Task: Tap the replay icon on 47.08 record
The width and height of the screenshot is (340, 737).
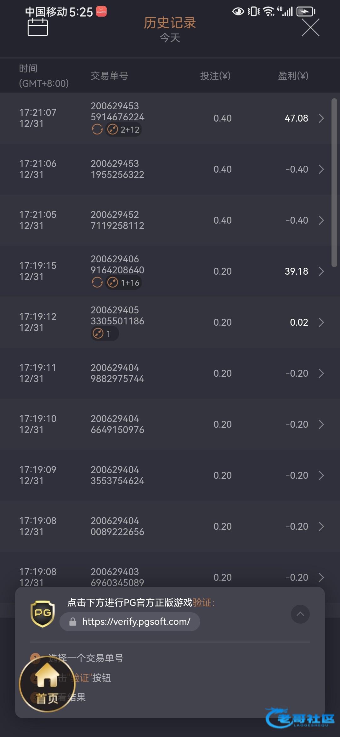Action: [97, 129]
